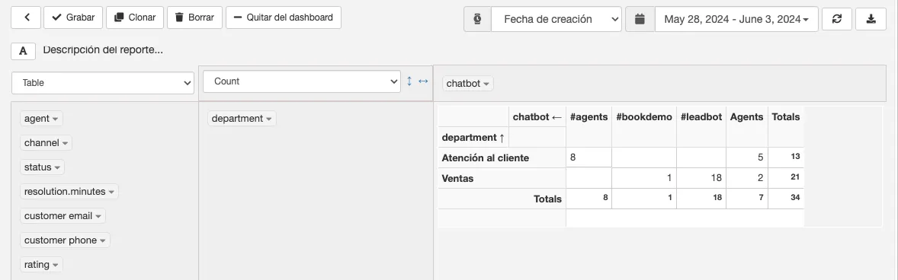Open the customer email attribute filter
Image resolution: width=898 pixels, height=280 pixels.
(63, 216)
